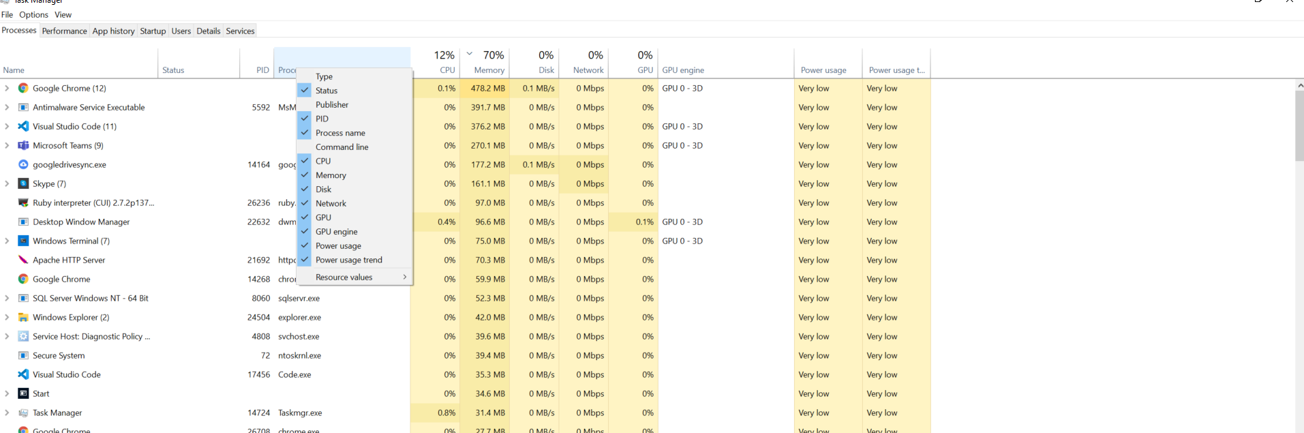Uncheck the PID column option
Viewport: 1304px width, 433px height.
pos(354,119)
